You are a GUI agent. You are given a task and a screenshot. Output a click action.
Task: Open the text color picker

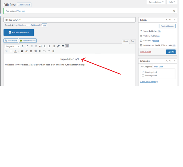[x=15, y=51]
